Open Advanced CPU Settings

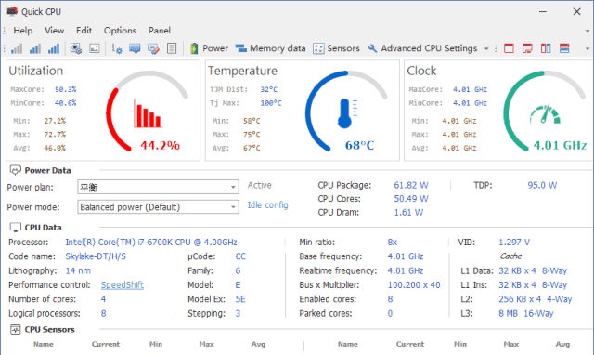pyautogui.click(x=422, y=48)
